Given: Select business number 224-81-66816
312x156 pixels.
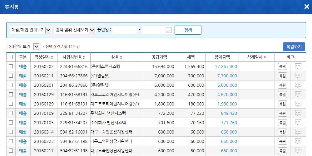Looking at the screenshot, I should (74, 66).
